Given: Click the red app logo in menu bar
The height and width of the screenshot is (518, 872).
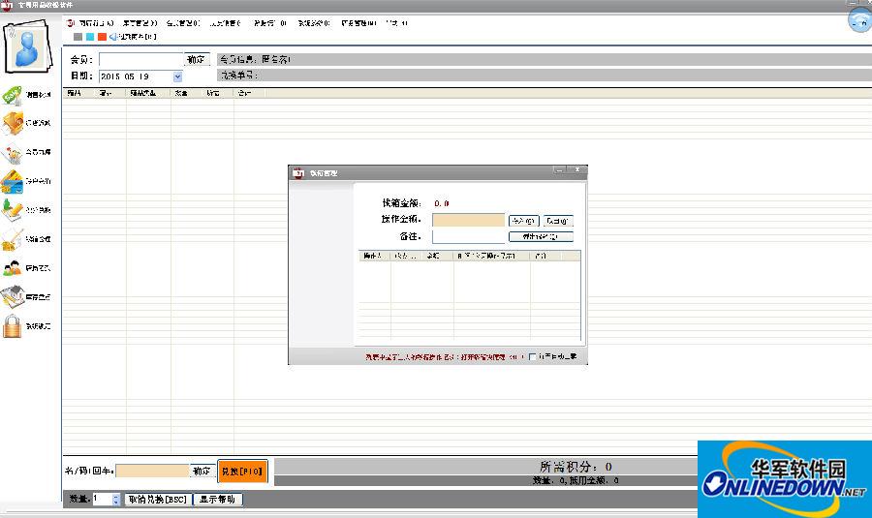Looking at the screenshot, I should pyautogui.click(x=71, y=23).
